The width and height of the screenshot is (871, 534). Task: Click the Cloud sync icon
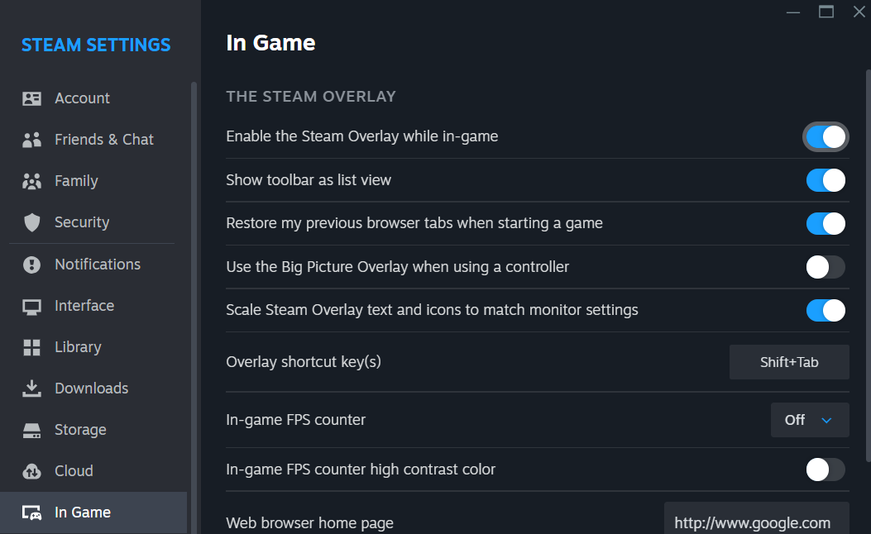tap(32, 471)
